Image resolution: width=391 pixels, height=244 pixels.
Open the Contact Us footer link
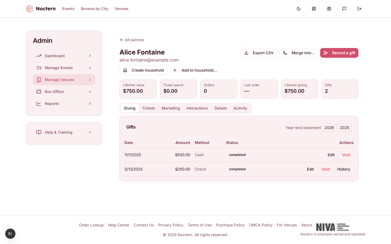coord(144,225)
